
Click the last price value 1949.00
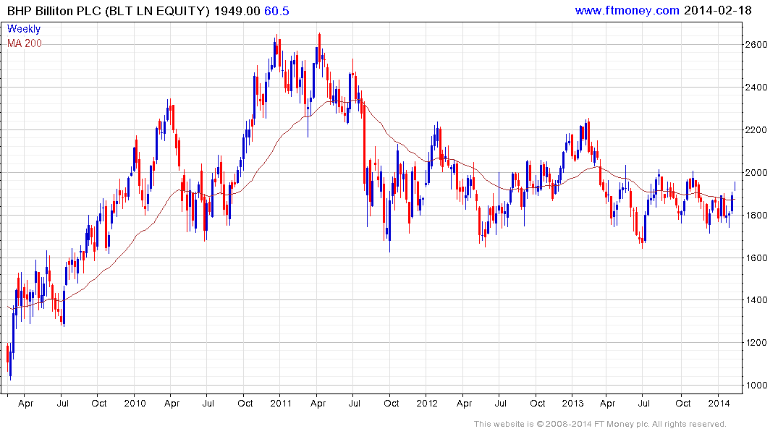point(237,11)
